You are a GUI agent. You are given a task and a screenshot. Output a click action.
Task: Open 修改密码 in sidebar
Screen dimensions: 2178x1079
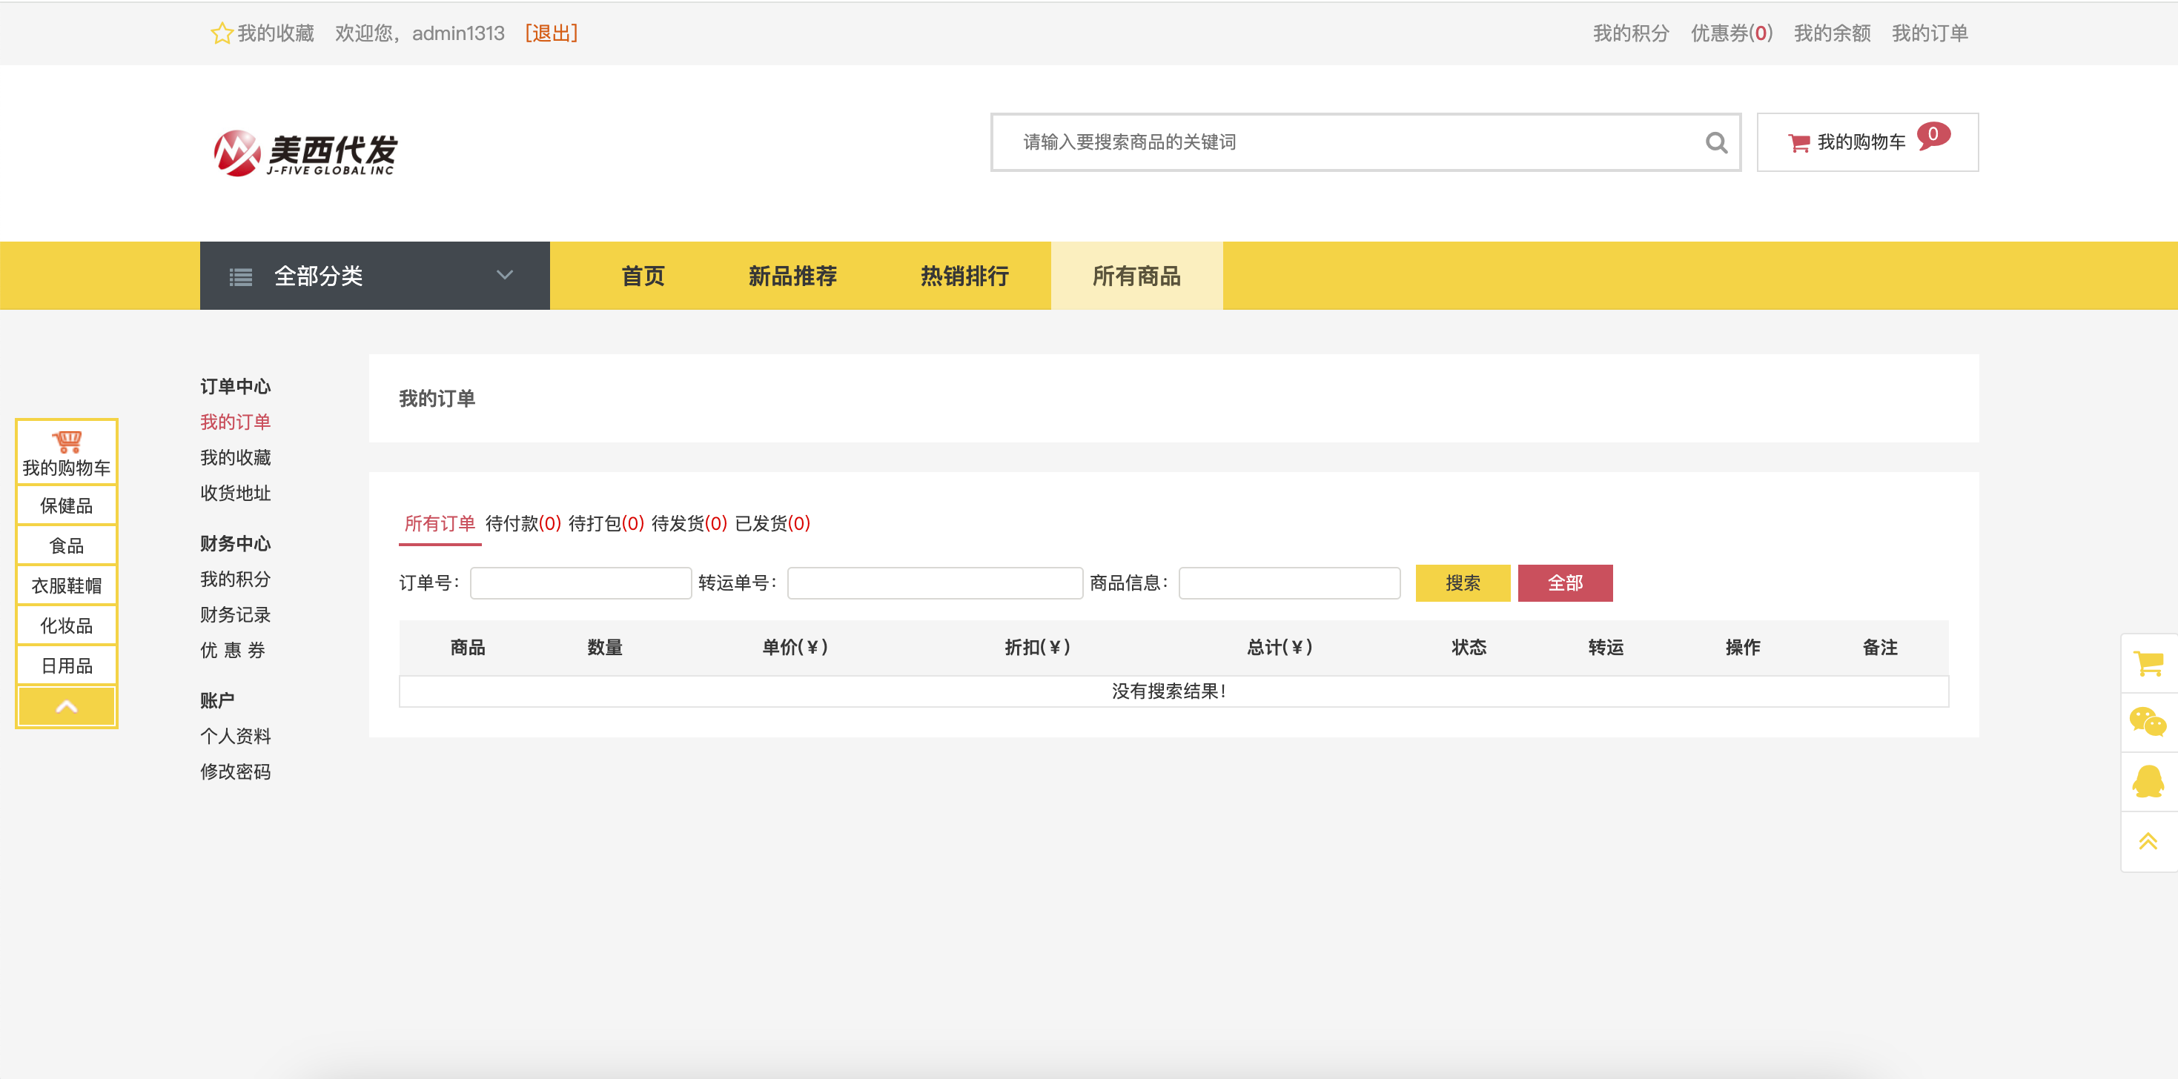(x=235, y=771)
